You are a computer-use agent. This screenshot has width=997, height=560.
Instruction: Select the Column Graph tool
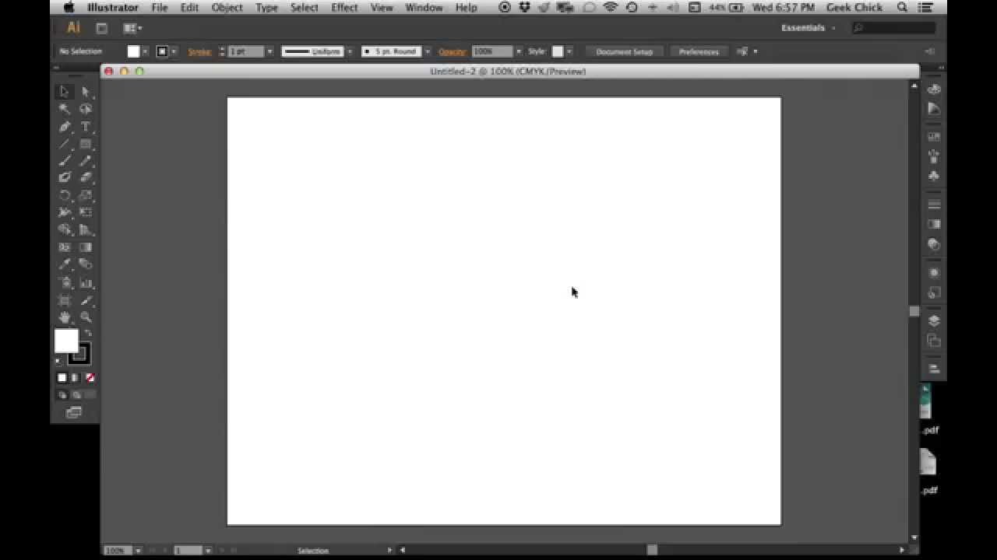pos(86,283)
